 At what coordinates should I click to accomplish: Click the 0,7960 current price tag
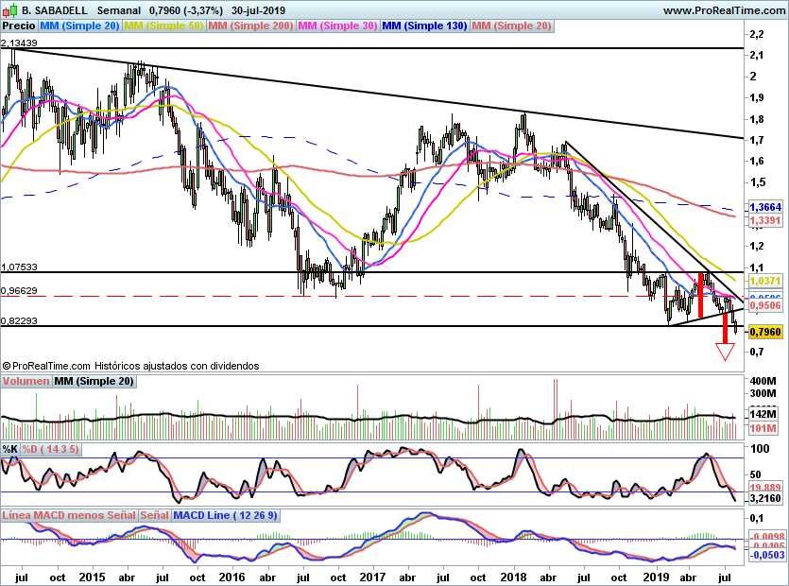click(765, 332)
